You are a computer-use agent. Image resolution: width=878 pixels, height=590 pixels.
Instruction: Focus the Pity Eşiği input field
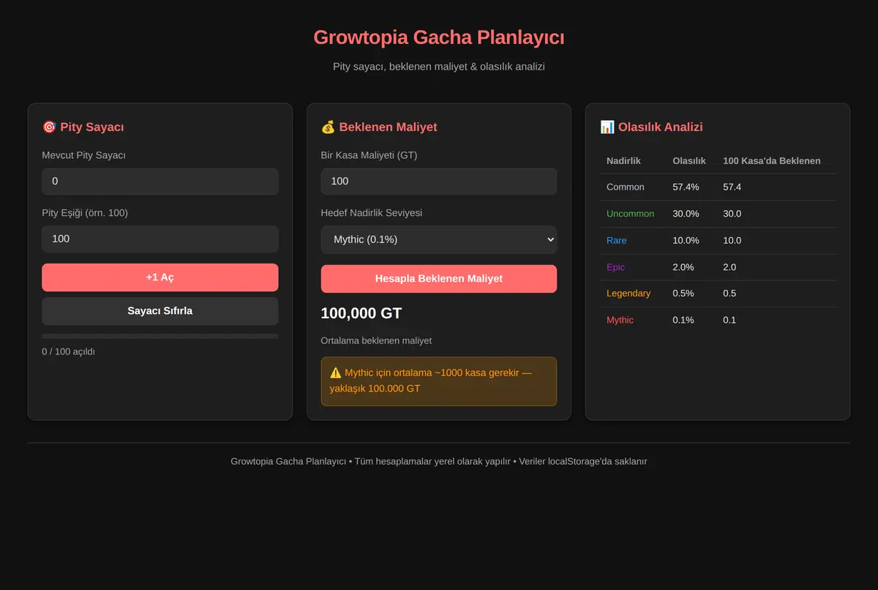coord(160,239)
